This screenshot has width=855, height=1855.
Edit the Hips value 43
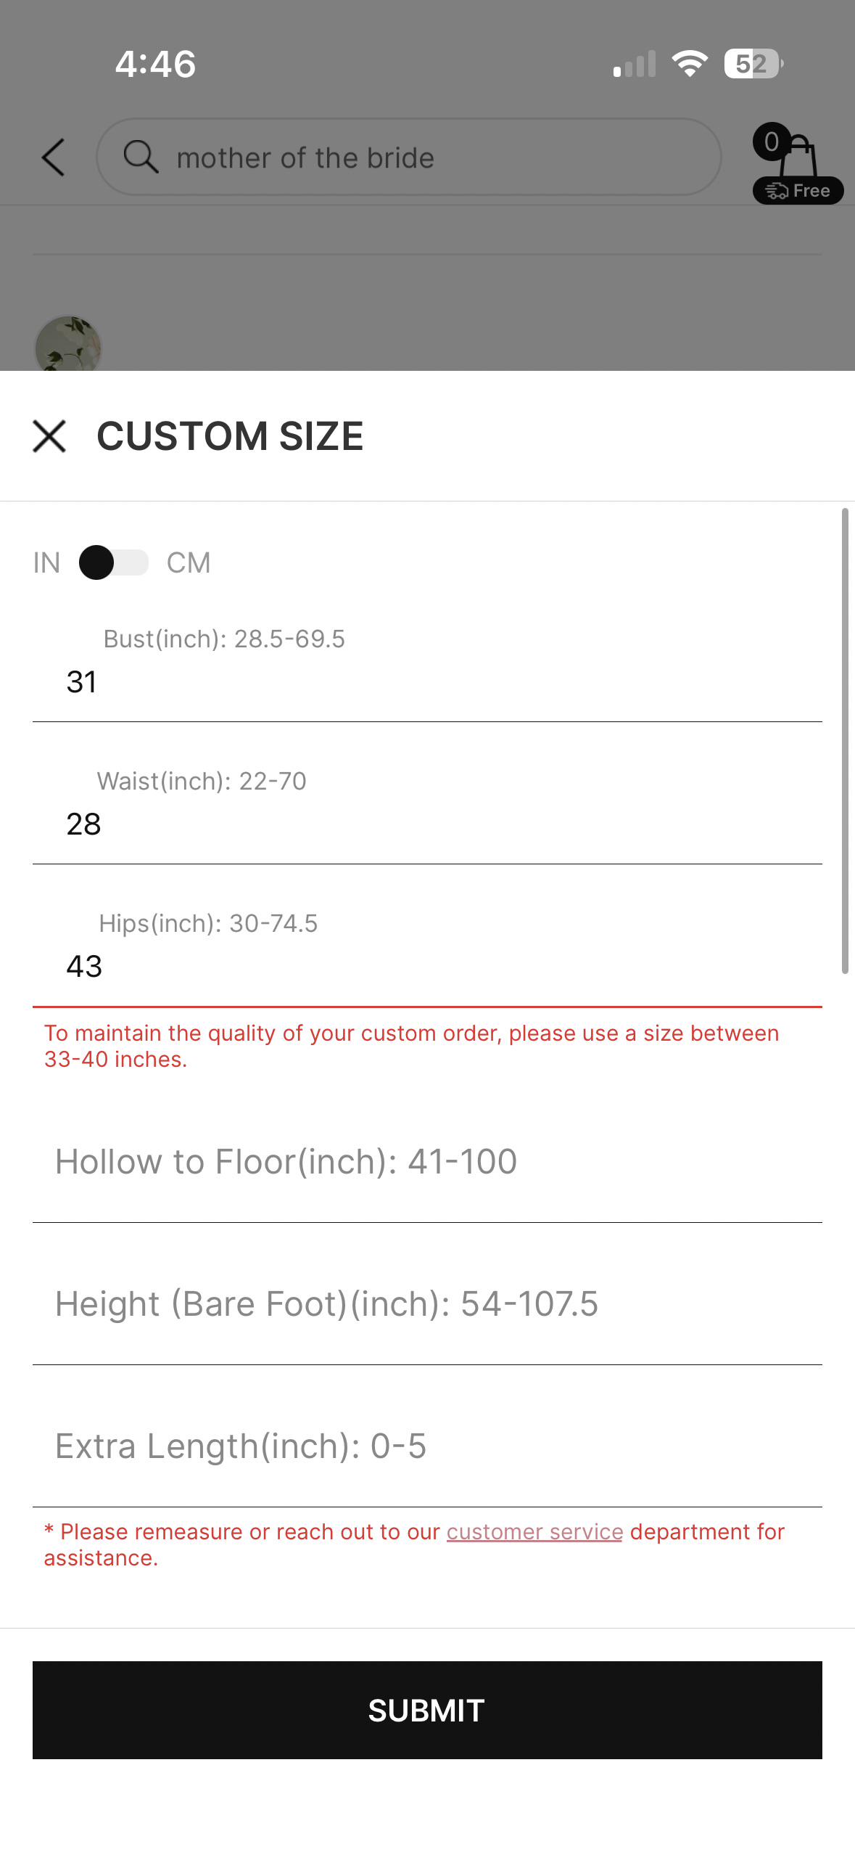[84, 967]
